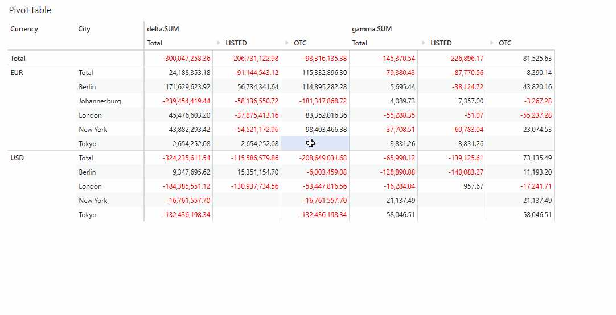Image resolution: width=616 pixels, height=315 pixels.
Task: Click the LISTED sub-header under gamma.SUM
Action: click(441, 43)
